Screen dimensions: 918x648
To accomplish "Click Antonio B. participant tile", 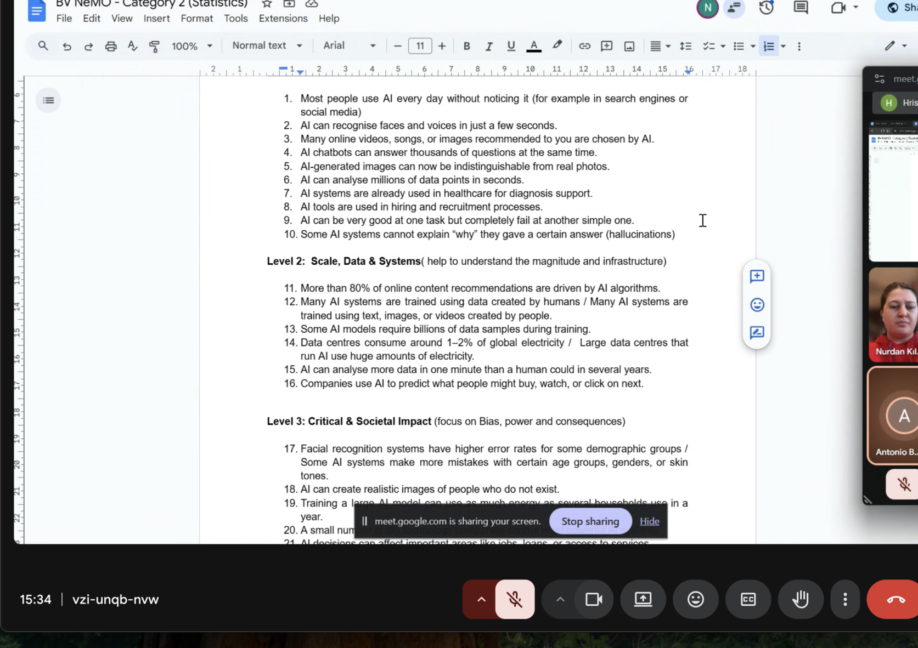I will tap(893, 416).
